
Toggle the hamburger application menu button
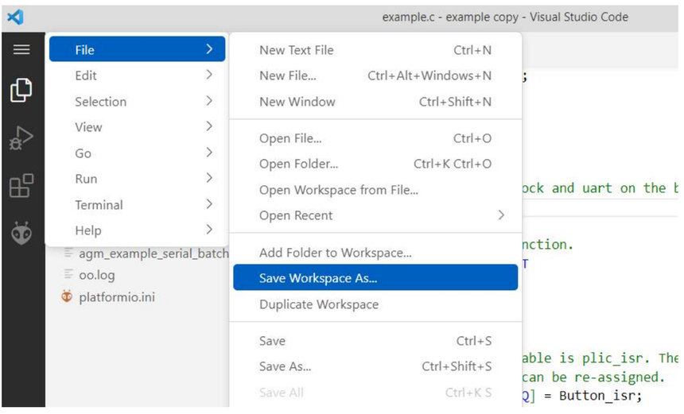pos(21,49)
